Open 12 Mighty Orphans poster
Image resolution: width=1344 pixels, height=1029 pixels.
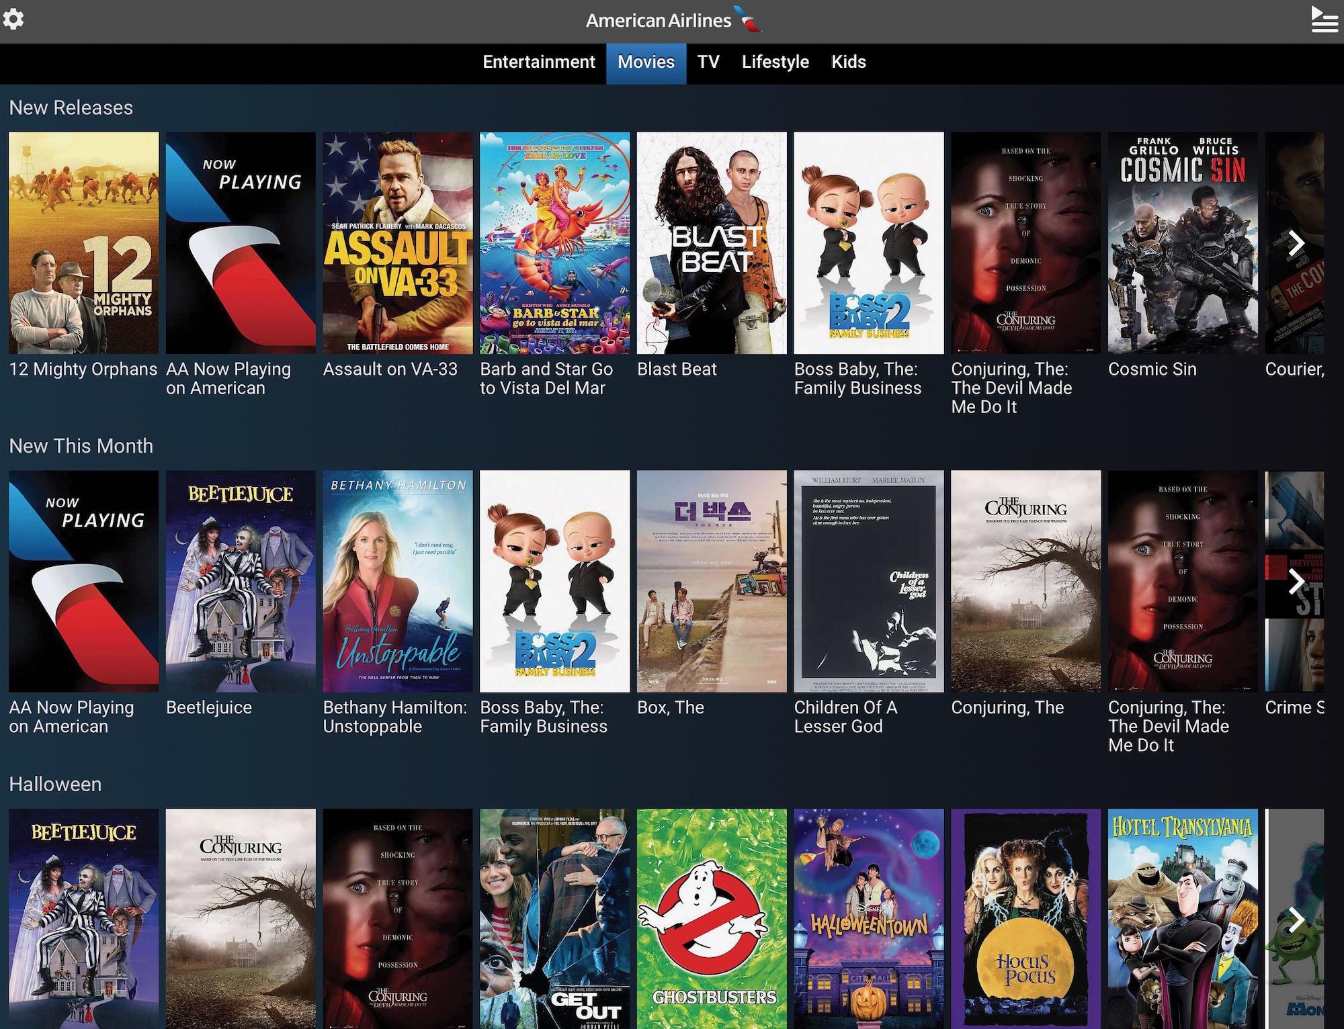(84, 243)
